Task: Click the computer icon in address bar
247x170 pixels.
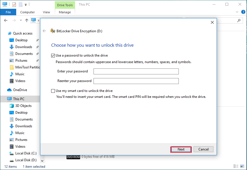Action: click(33, 20)
